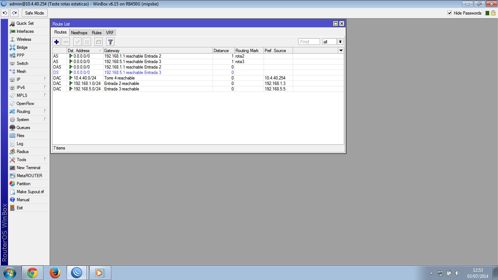Open the media player taskbar icon
The width and height of the screenshot is (498, 280).
(x=100, y=273)
